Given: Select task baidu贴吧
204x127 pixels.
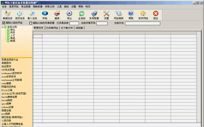Looking at the screenshot, I should [x=7, y=100].
